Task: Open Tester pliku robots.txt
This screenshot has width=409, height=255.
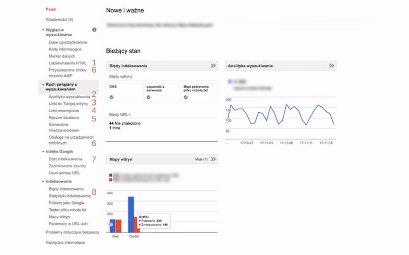Action: (67, 210)
